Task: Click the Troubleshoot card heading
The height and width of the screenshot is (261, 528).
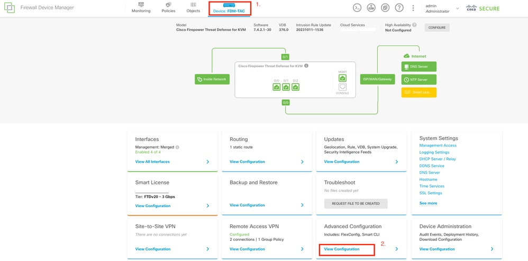Action: coord(340,183)
